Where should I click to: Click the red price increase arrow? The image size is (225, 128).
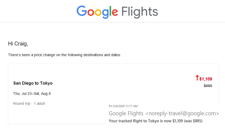coord(197,78)
